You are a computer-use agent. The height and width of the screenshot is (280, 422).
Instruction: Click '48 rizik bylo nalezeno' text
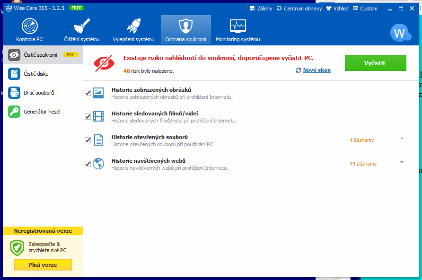[x=149, y=71]
